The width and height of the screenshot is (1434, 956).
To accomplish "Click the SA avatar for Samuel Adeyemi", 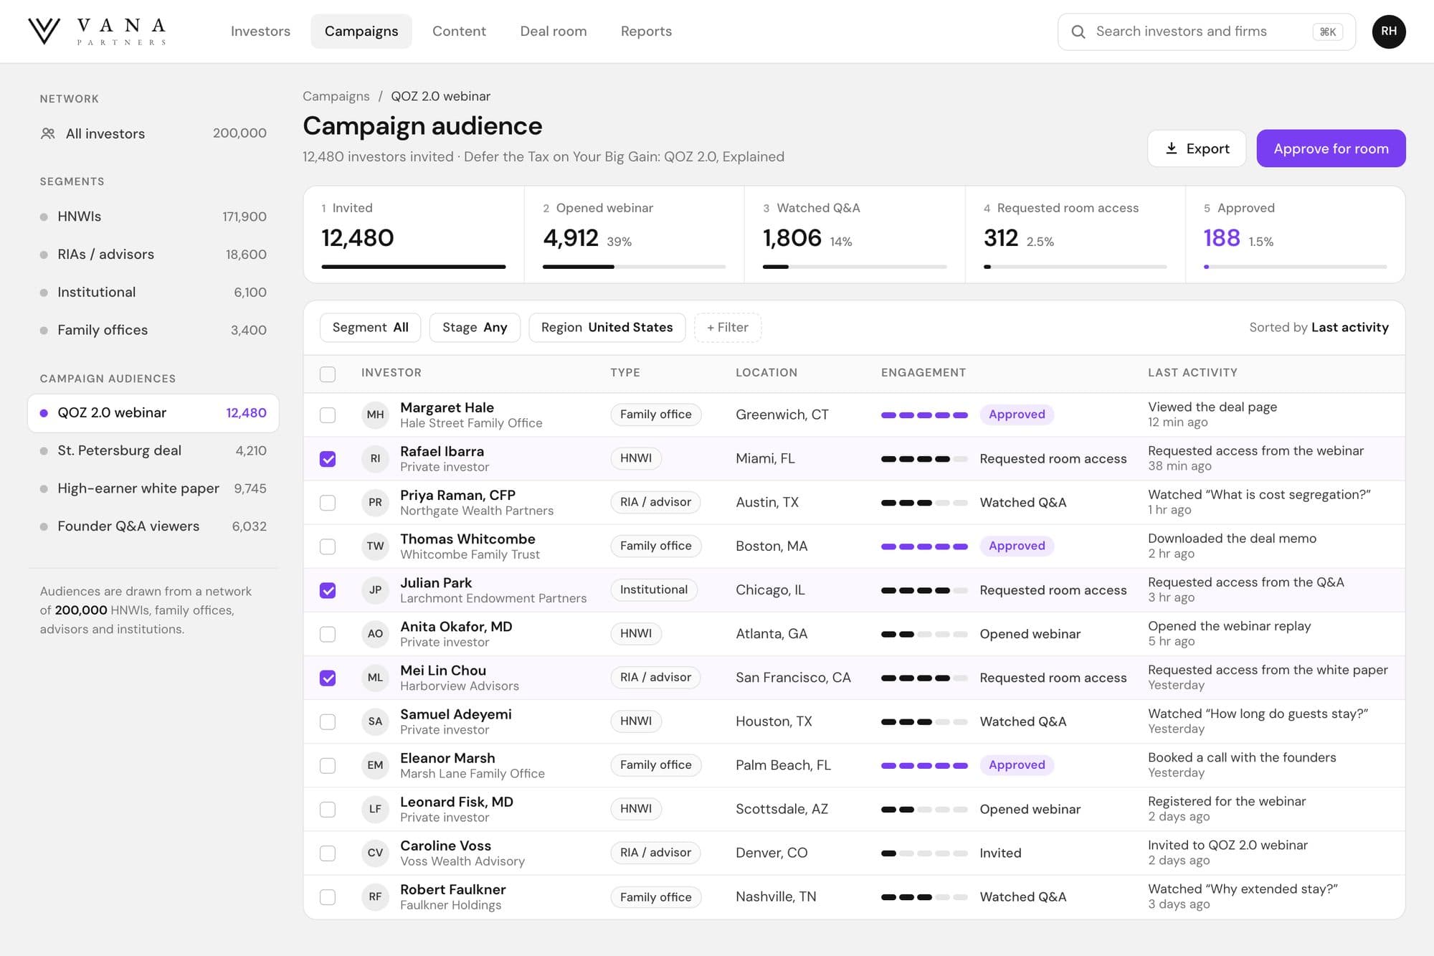I will click(375, 721).
